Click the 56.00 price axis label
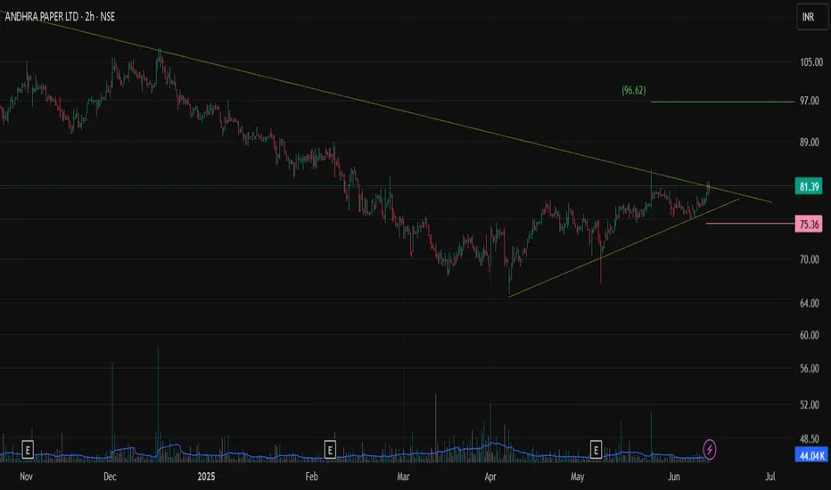 [x=810, y=369]
